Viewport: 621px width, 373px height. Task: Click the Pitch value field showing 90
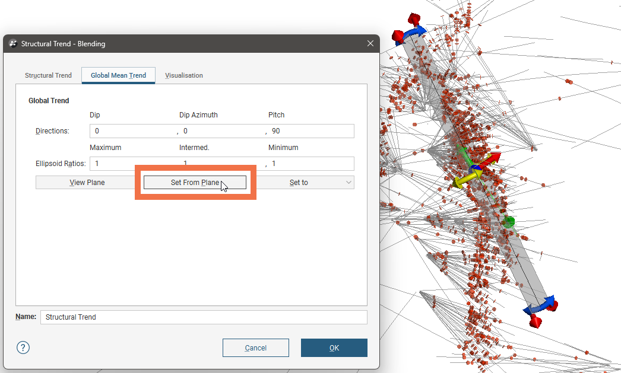point(311,131)
